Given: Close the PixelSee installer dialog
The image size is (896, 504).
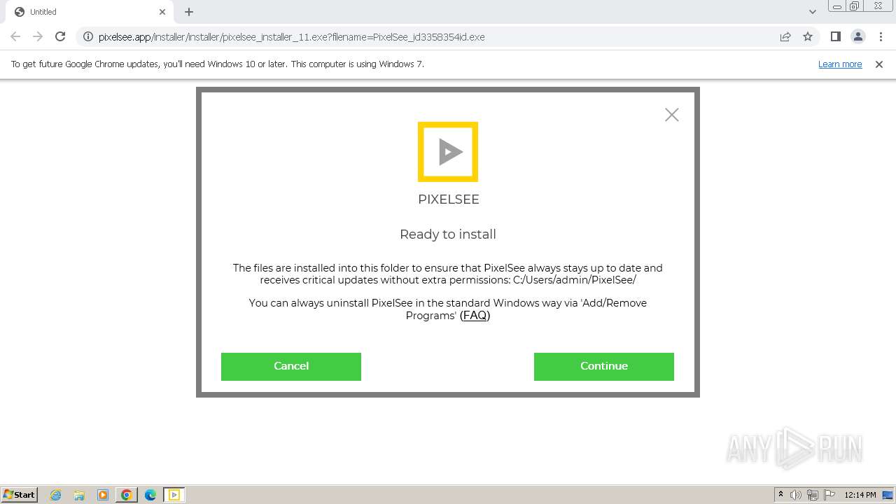Looking at the screenshot, I should 672,115.
